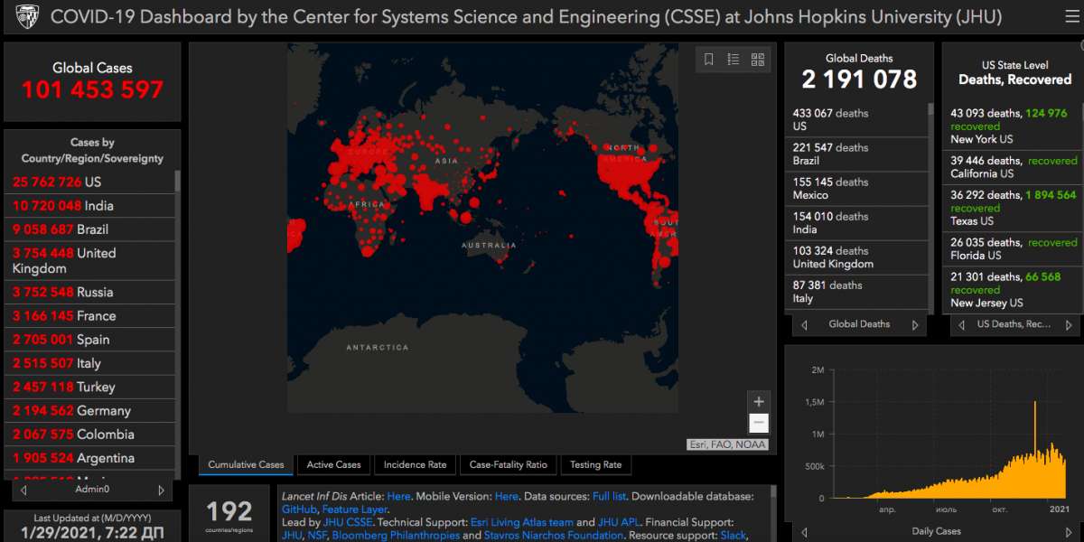Screen dimensions: 1084x542
Task: Select the '10 720 048 India' cases row
Action: pyautogui.click(x=89, y=205)
